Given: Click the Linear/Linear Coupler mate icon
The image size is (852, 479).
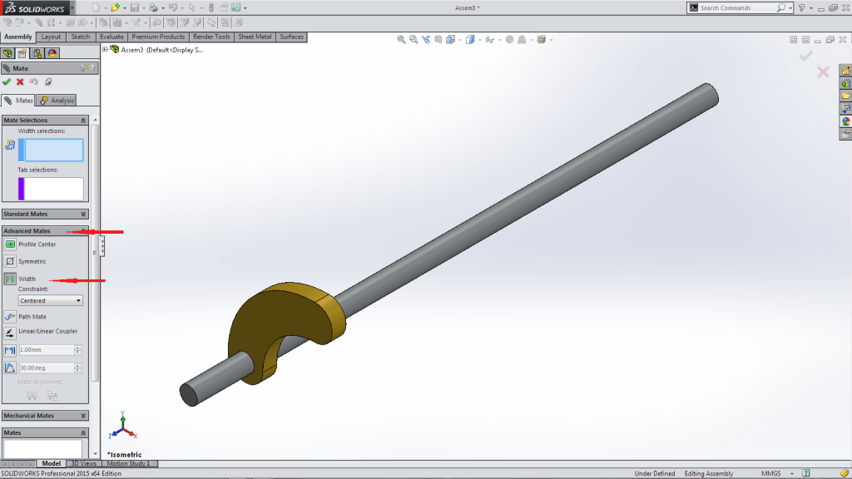Looking at the screenshot, I should pos(10,332).
